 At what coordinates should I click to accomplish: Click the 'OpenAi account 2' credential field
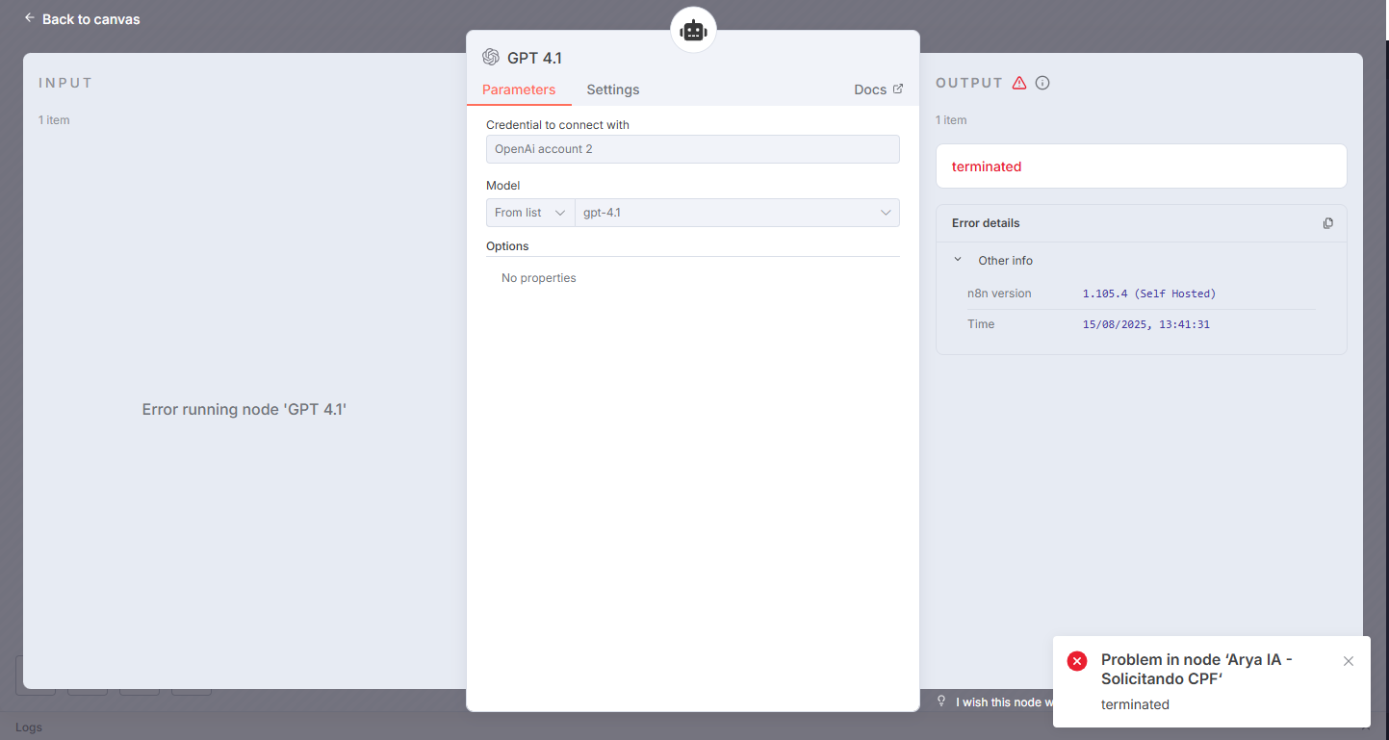[x=693, y=149]
